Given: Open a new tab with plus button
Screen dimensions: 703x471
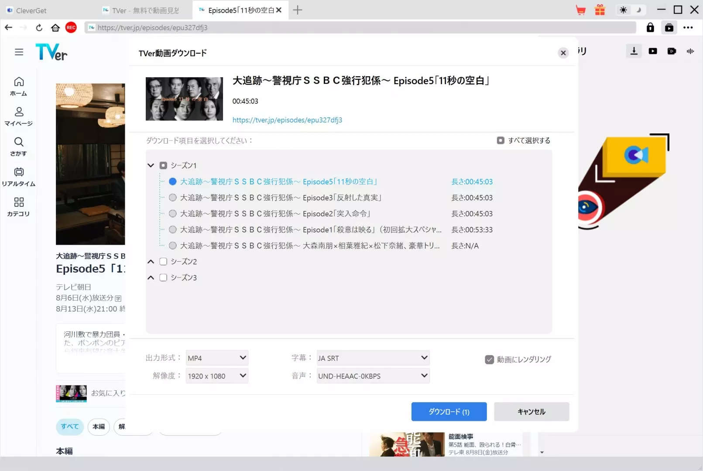Looking at the screenshot, I should (x=298, y=10).
